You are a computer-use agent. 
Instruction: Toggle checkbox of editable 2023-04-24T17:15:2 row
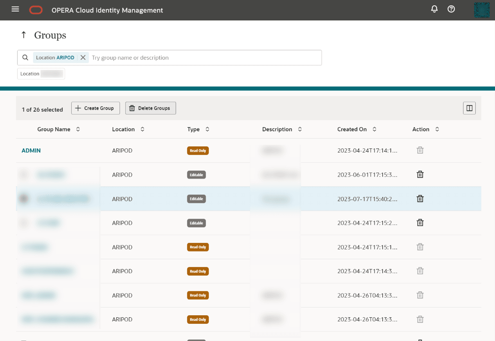tap(24, 223)
